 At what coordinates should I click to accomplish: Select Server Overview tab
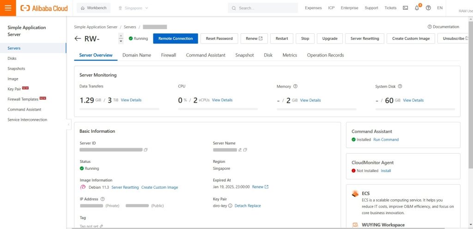(96, 56)
